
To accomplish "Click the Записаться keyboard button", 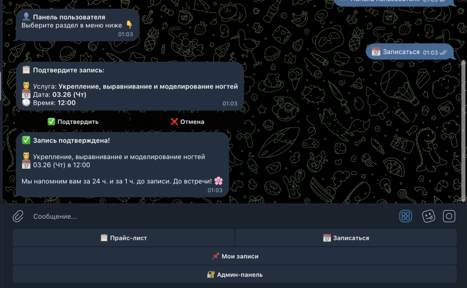I will (346, 238).
